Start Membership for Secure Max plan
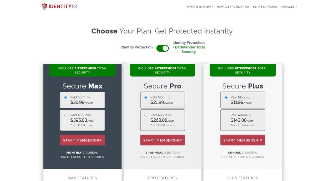 coord(82,140)
